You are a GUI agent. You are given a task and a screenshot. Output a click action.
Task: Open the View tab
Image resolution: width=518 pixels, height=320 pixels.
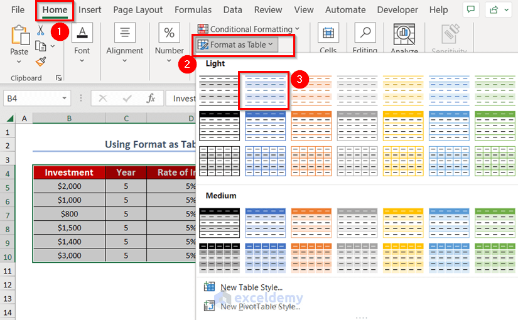click(304, 10)
